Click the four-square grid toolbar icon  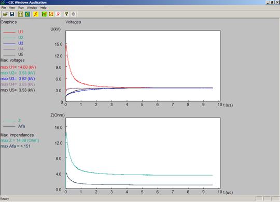pyautogui.click(x=21, y=14)
